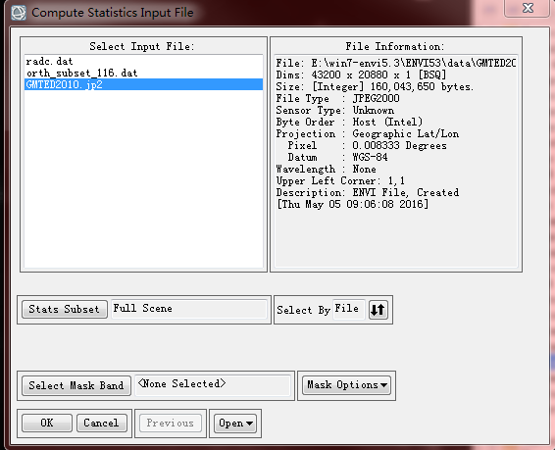Click the Select Mask Band button
This screenshot has width=555, height=450.
click(x=76, y=385)
